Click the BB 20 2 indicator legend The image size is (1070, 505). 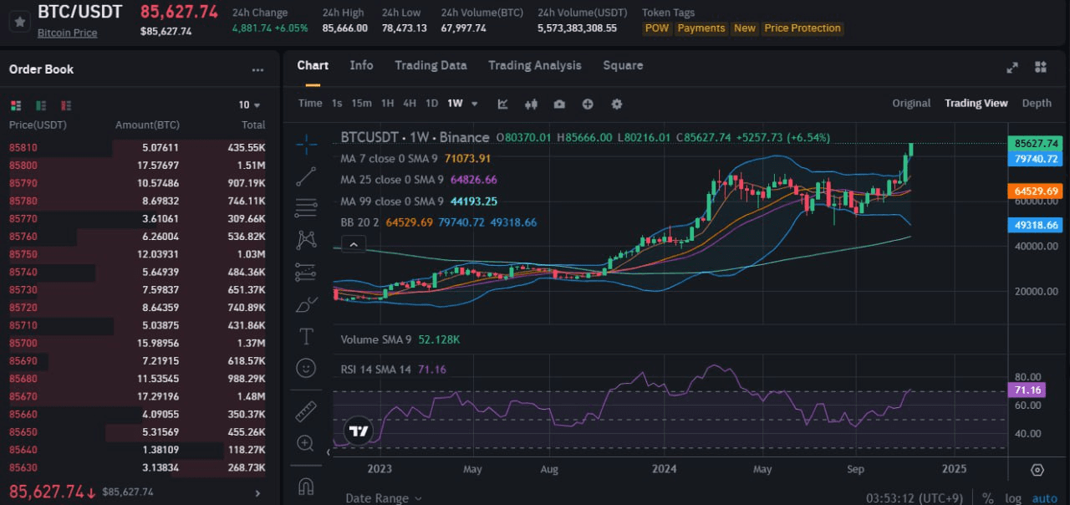pos(438,222)
